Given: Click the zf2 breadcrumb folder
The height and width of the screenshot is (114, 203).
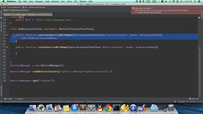Looking at the screenshot, I should (4, 7).
